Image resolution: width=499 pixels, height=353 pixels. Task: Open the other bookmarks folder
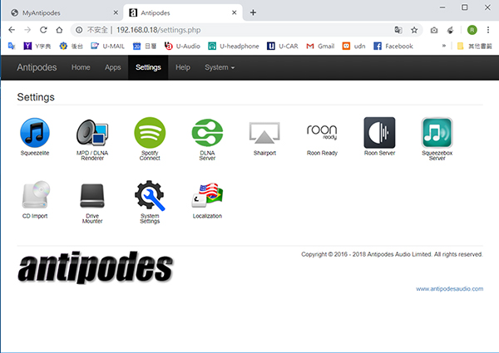pos(474,46)
